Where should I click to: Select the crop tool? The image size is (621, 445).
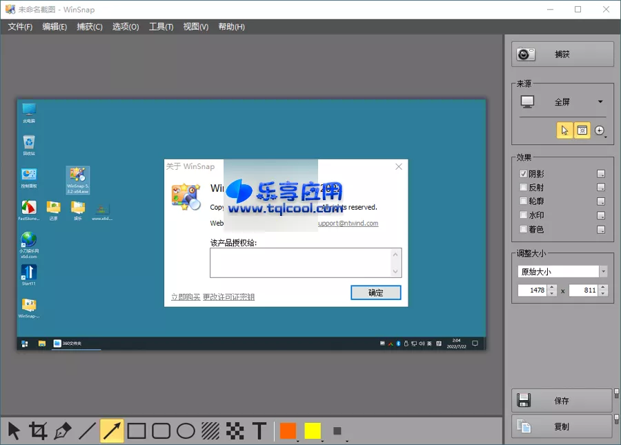[x=37, y=430]
